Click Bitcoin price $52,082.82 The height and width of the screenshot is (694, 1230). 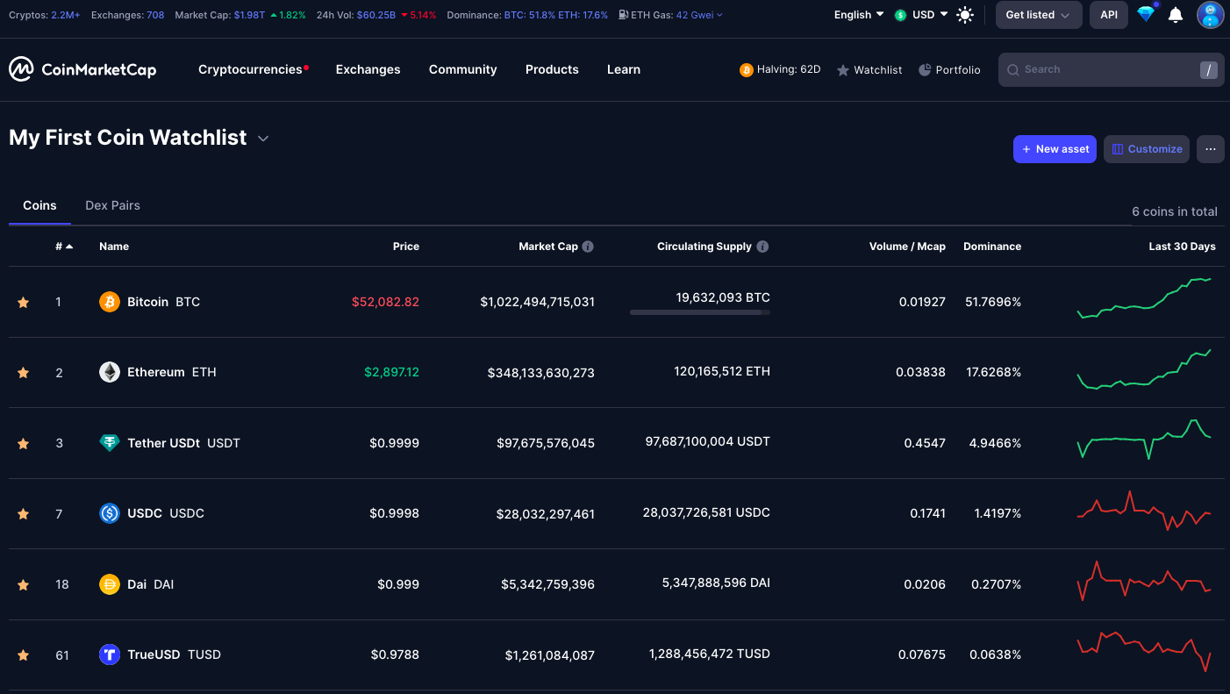(x=385, y=302)
